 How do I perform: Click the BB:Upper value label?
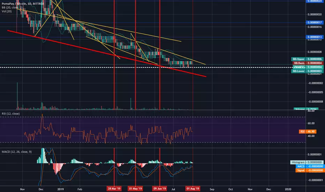click(307, 59)
